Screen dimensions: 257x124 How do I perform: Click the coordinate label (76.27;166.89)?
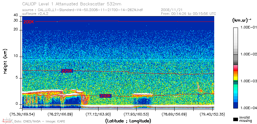[60, 114]
